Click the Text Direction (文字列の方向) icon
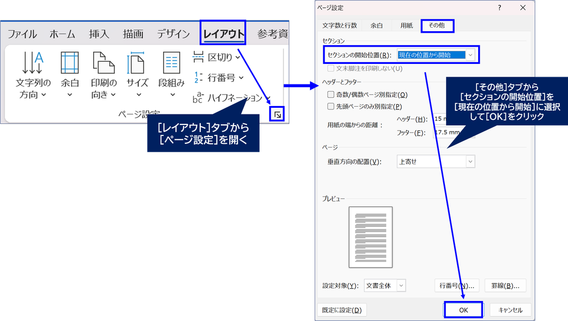This screenshot has width=568, height=321. 33,62
